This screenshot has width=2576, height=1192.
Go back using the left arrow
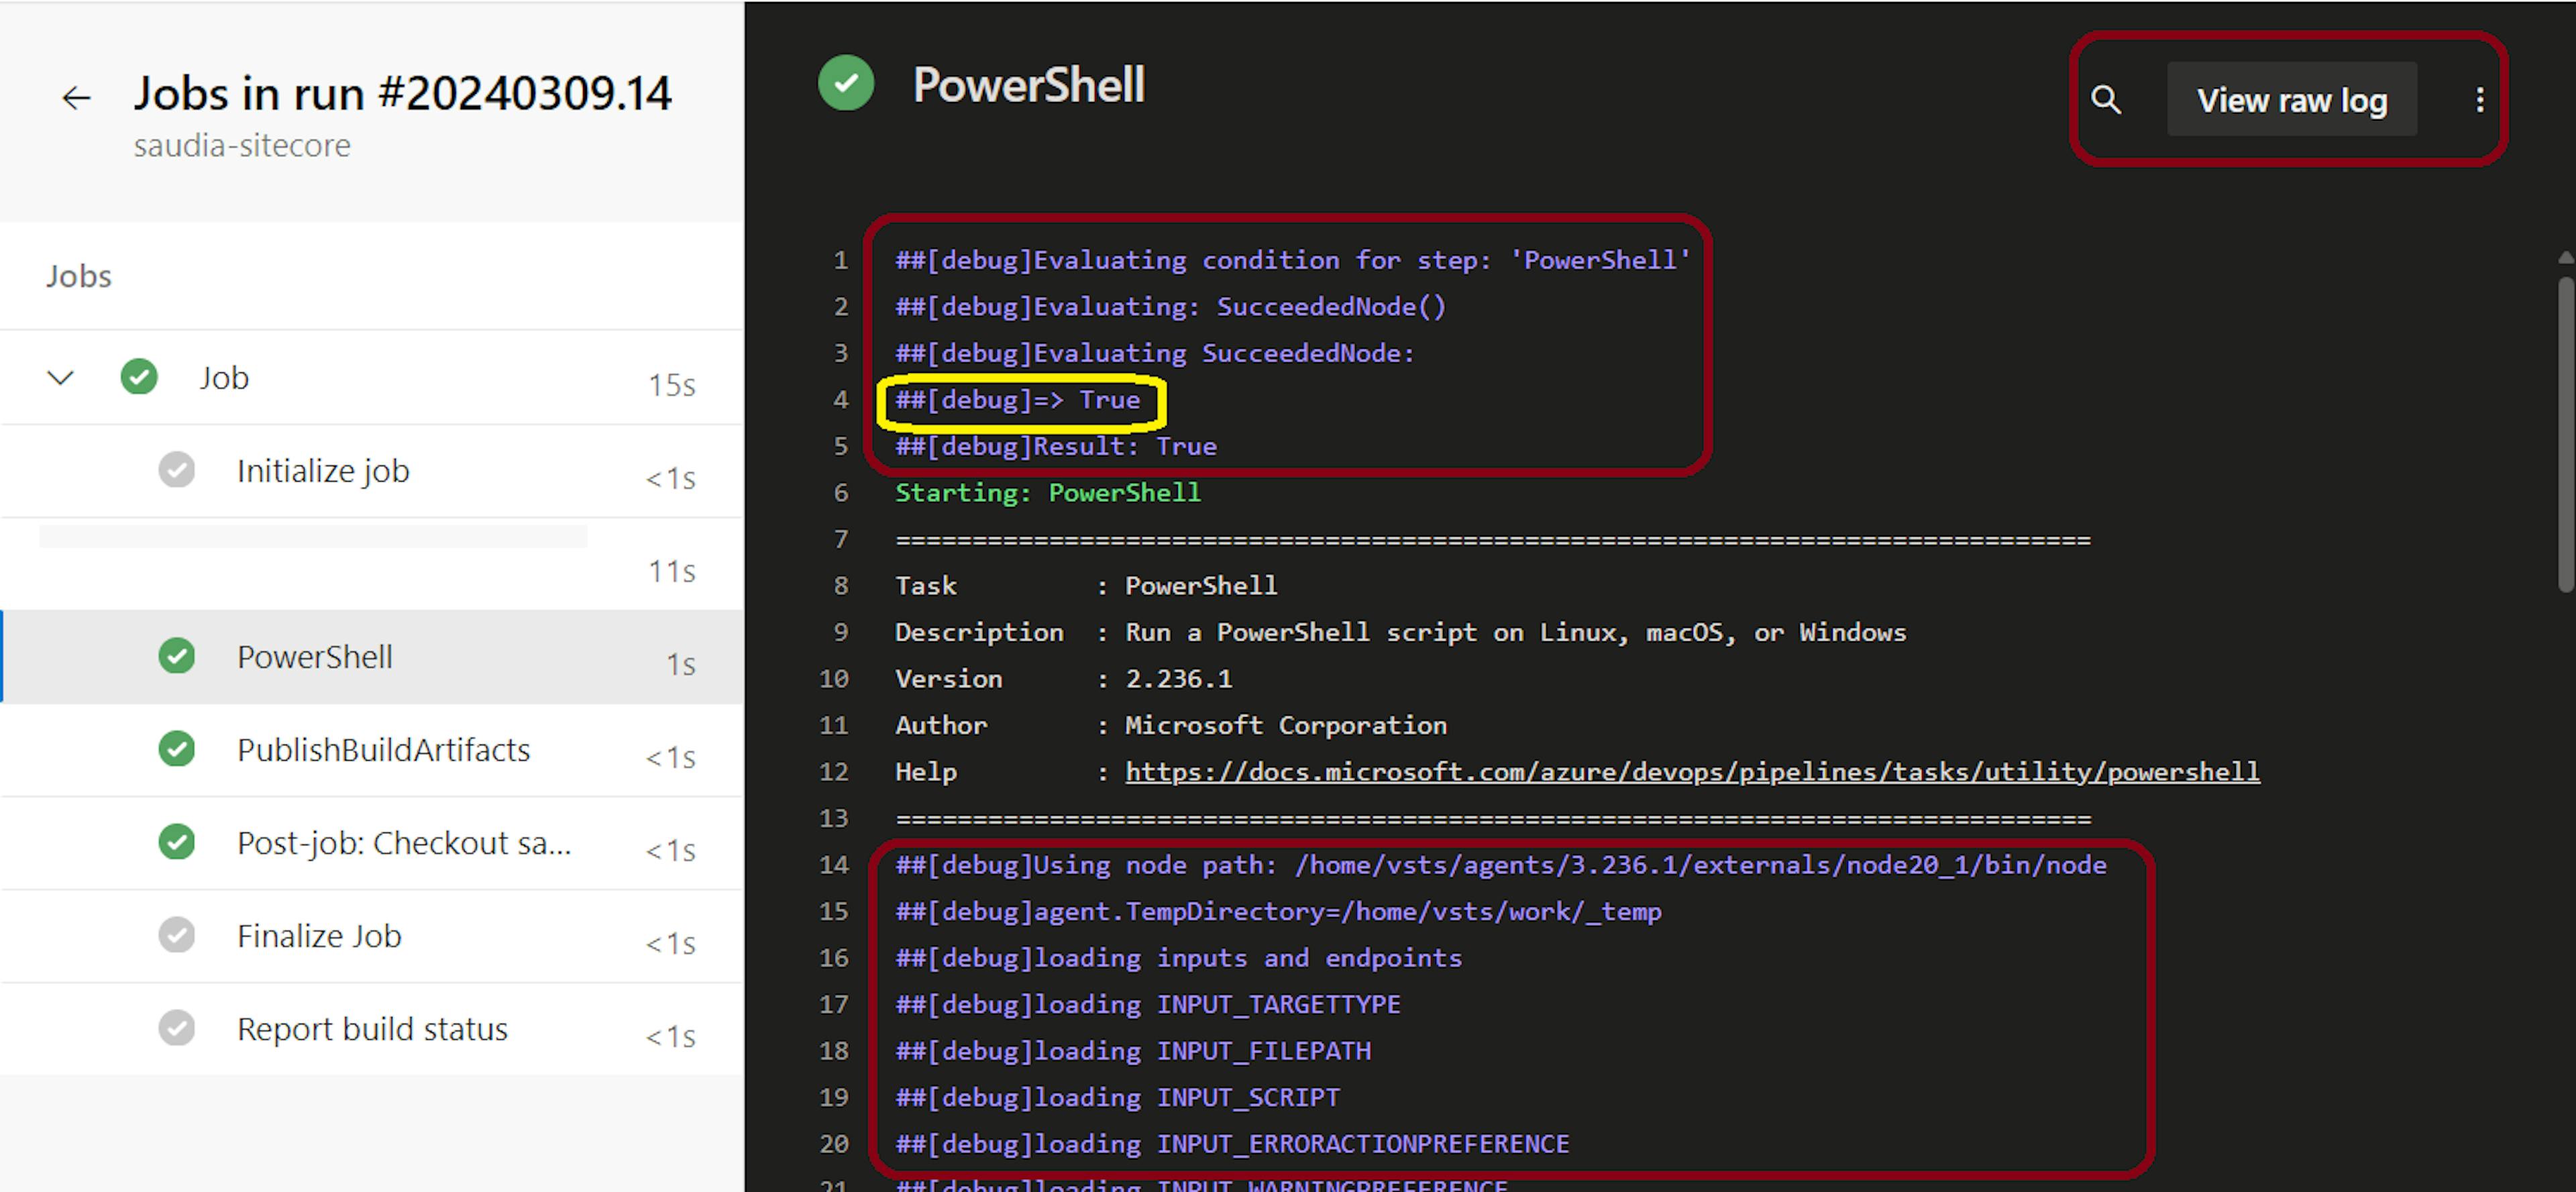pyautogui.click(x=77, y=97)
